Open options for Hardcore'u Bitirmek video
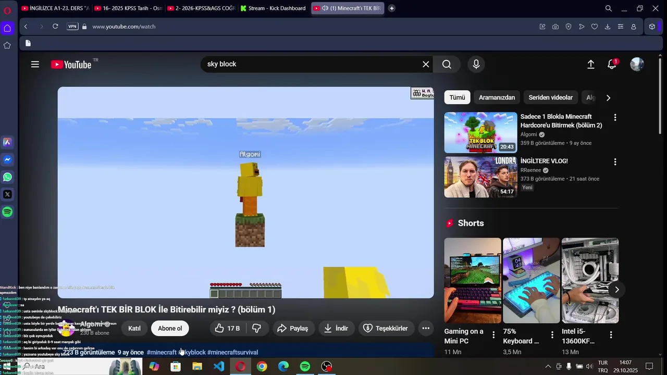667x375 pixels. click(615, 118)
